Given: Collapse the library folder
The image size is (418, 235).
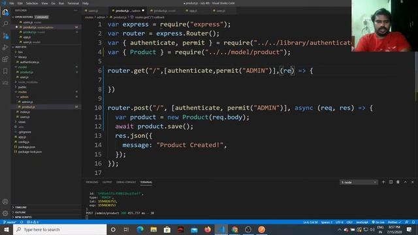Looking at the screenshot, I should point(22,57).
